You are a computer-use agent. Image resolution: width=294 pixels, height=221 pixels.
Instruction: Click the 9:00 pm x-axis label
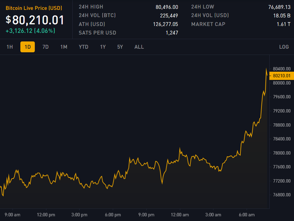pyautogui.click(x=146, y=215)
